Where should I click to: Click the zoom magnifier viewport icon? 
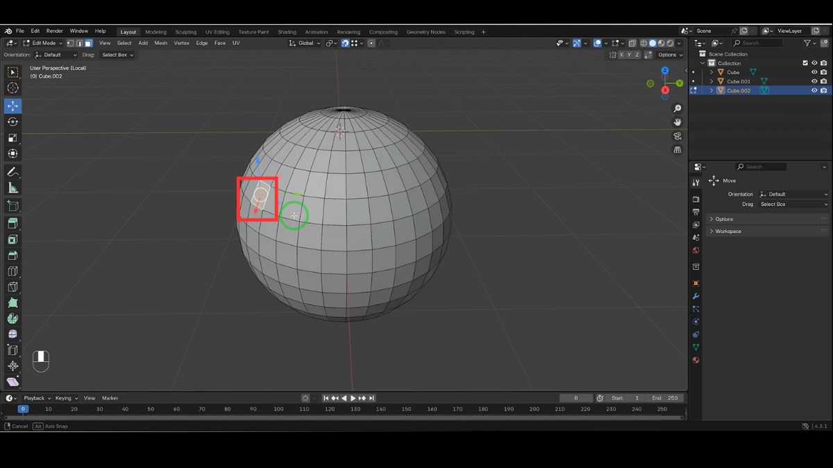click(x=678, y=109)
